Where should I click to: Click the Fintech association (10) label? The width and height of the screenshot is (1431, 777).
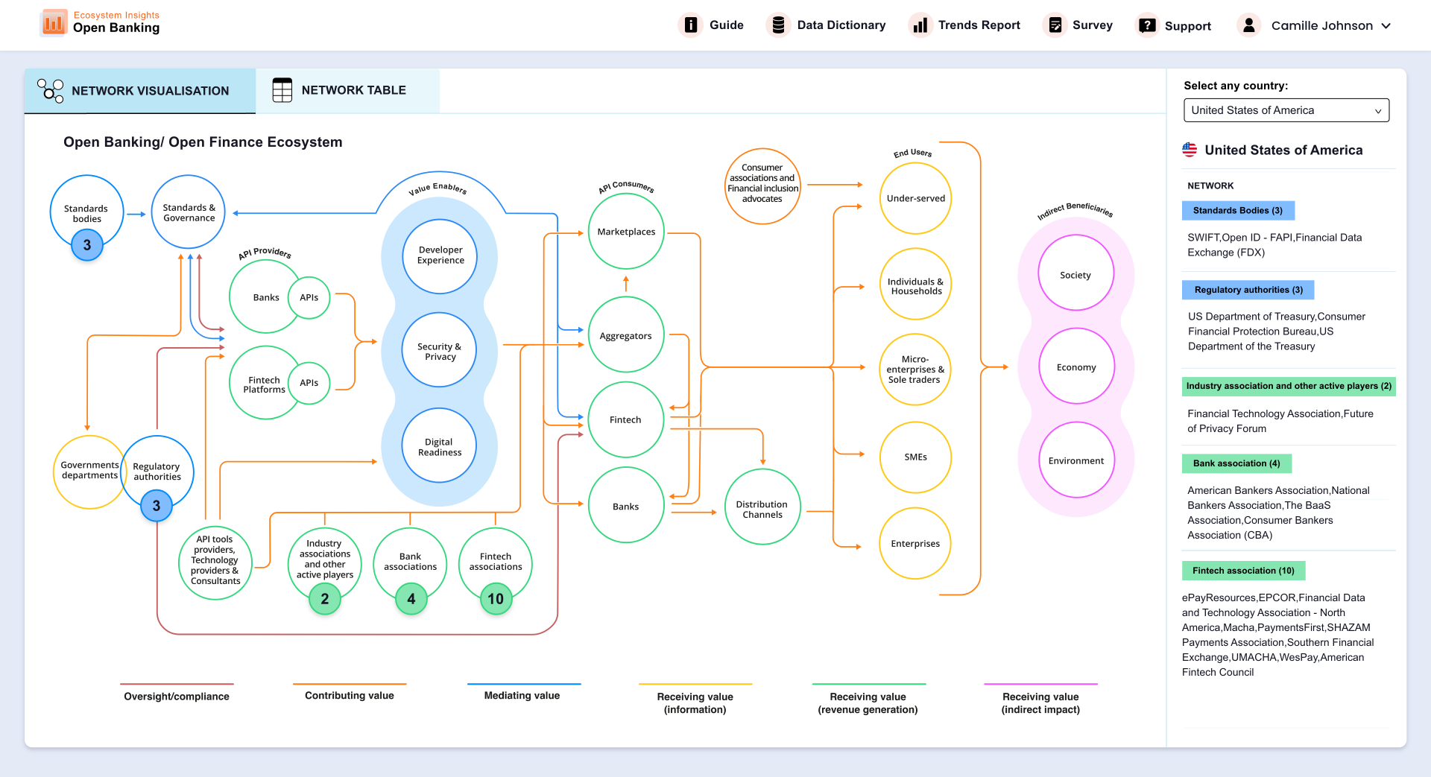point(1243,571)
